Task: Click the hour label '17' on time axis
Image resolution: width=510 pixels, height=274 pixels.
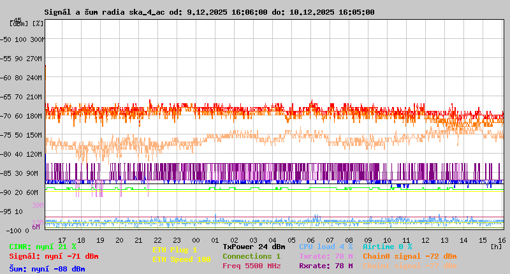Action: (62, 240)
